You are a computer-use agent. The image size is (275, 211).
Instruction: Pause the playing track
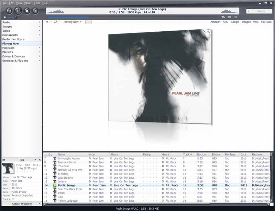(x=18, y=11)
